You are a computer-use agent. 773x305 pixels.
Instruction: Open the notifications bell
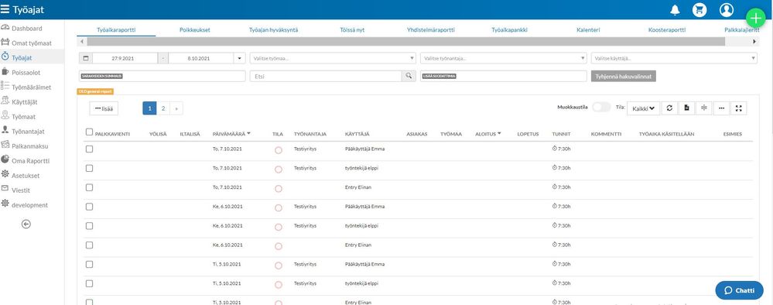[676, 9]
